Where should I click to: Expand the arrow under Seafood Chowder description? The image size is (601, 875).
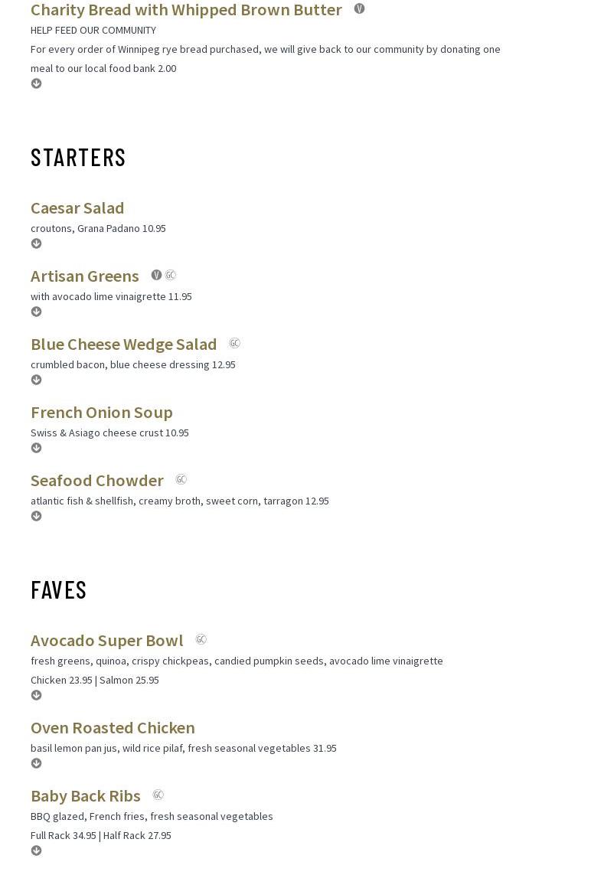tap(36, 516)
